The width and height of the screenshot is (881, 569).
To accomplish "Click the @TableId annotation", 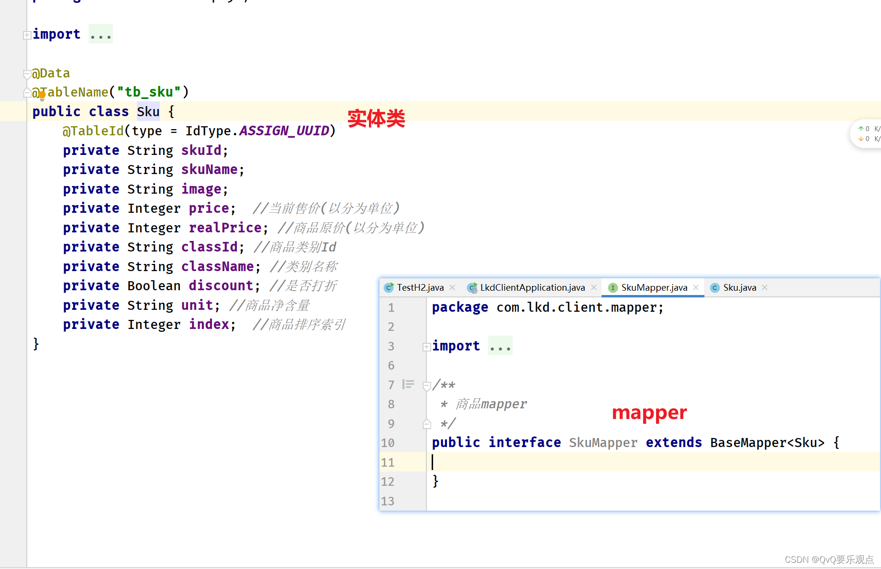I will click(x=93, y=131).
